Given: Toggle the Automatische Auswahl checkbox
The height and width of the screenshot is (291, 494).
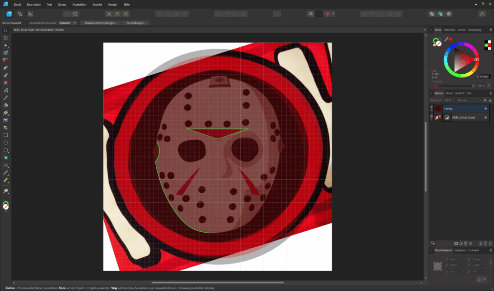Looking at the screenshot, I should point(27,23).
